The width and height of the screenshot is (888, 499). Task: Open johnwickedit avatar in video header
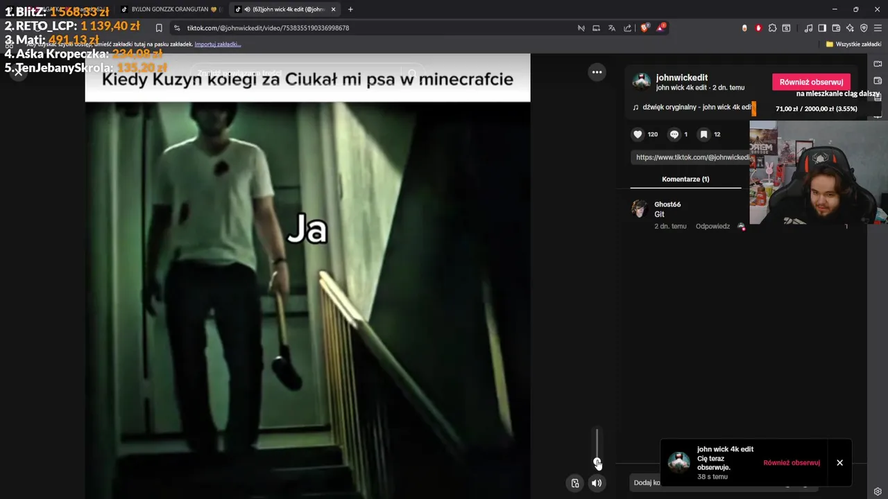click(642, 82)
